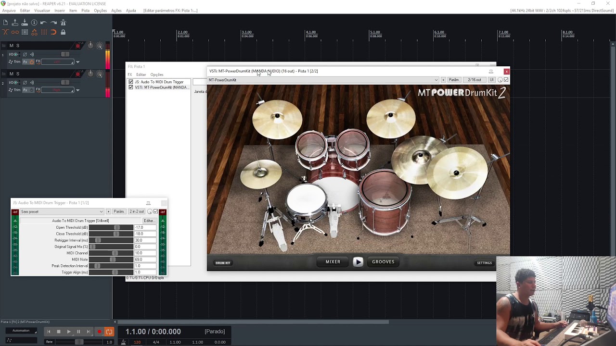Click Editar... button in Drum Trigger window
The width and height of the screenshot is (616, 346).
click(x=149, y=221)
